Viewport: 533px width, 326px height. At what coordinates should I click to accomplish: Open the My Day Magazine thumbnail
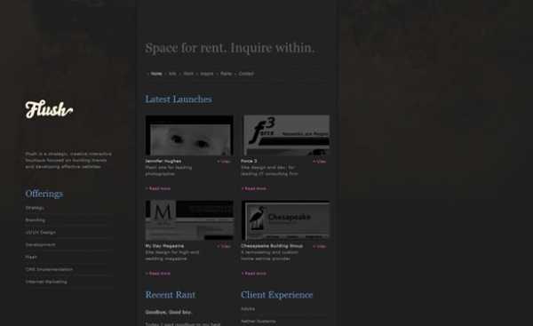pos(189,220)
